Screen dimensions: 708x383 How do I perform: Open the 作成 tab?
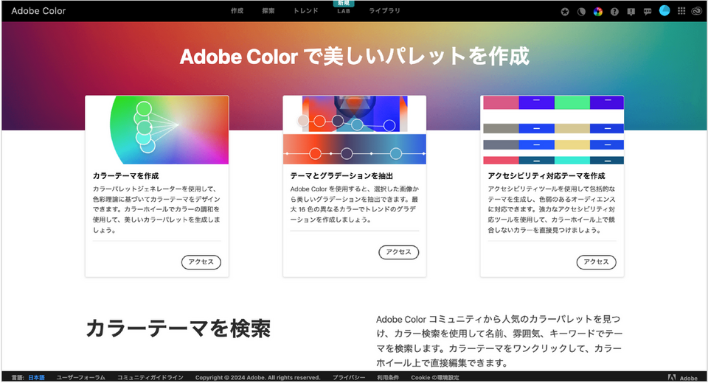pyautogui.click(x=237, y=11)
